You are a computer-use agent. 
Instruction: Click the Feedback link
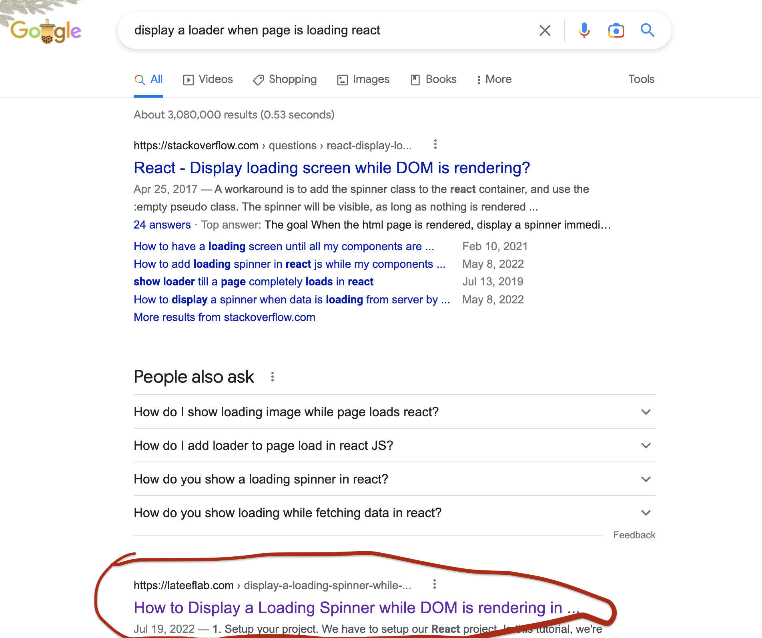[634, 535]
